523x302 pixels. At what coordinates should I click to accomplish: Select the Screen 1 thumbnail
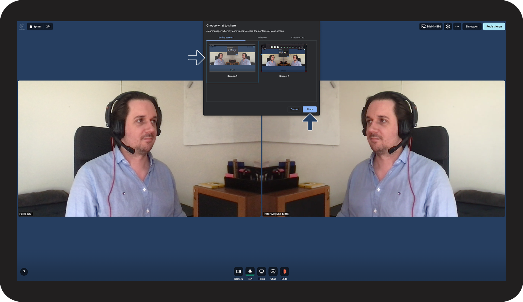[x=232, y=62]
